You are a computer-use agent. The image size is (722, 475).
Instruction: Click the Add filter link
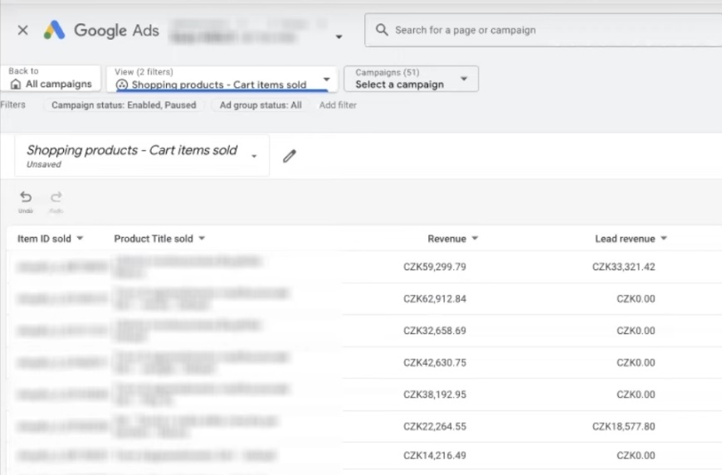point(338,105)
